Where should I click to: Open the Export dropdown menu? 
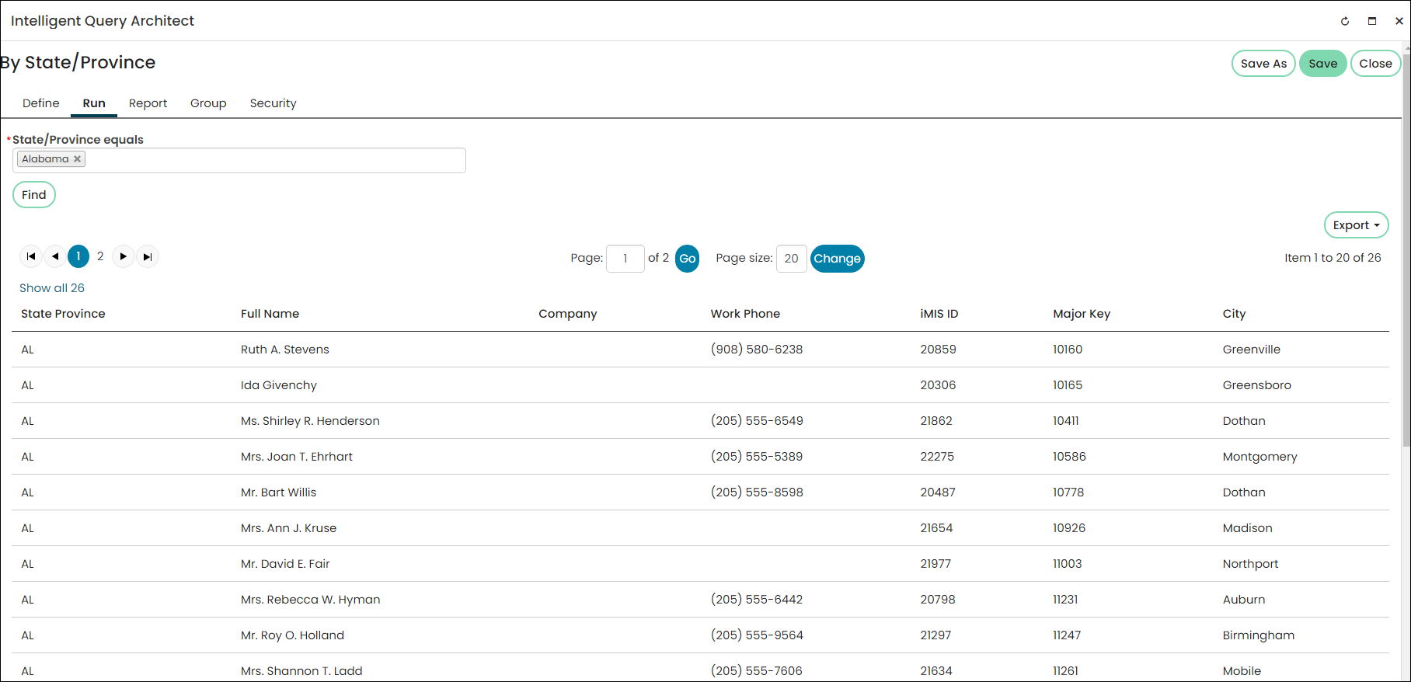1356,225
